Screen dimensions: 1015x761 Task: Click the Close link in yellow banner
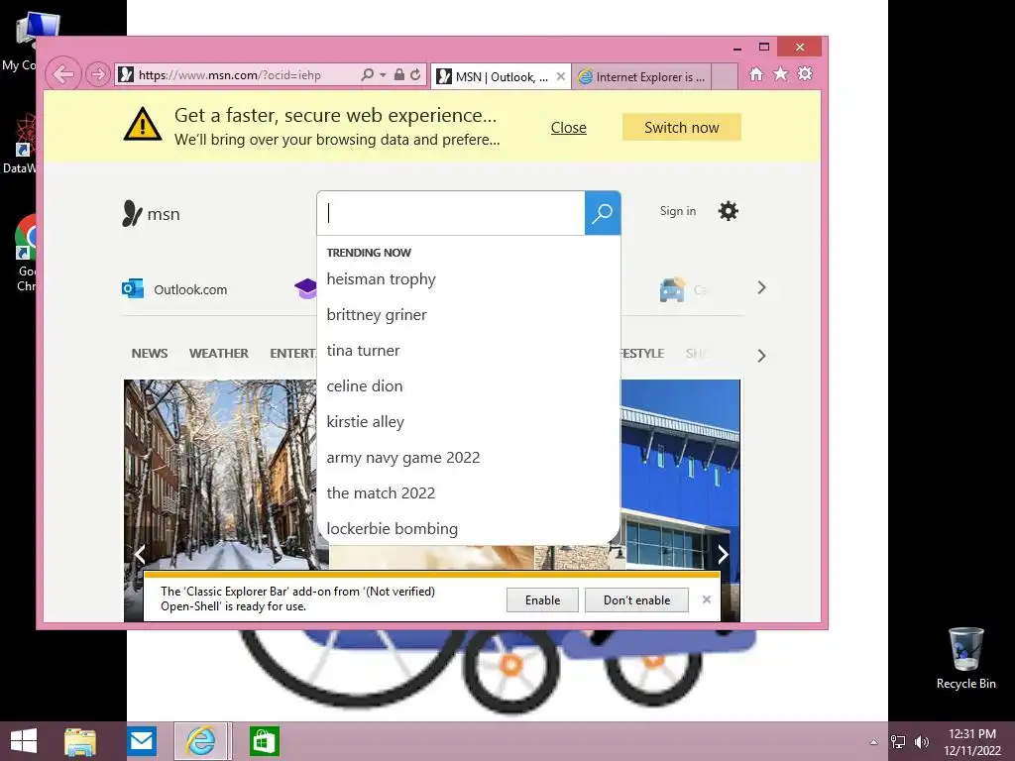[x=568, y=128]
